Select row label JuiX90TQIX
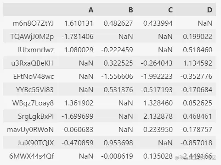 (x=35, y=143)
